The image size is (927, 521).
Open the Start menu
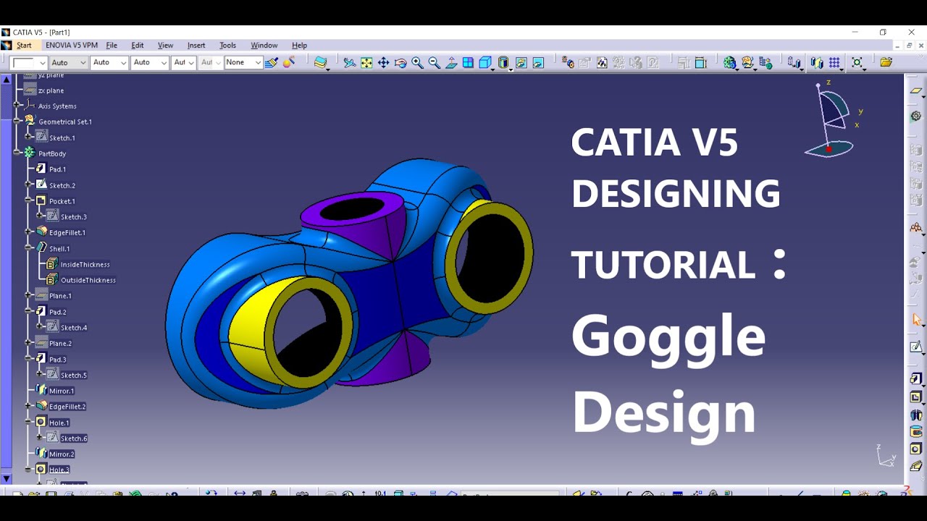coord(24,46)
